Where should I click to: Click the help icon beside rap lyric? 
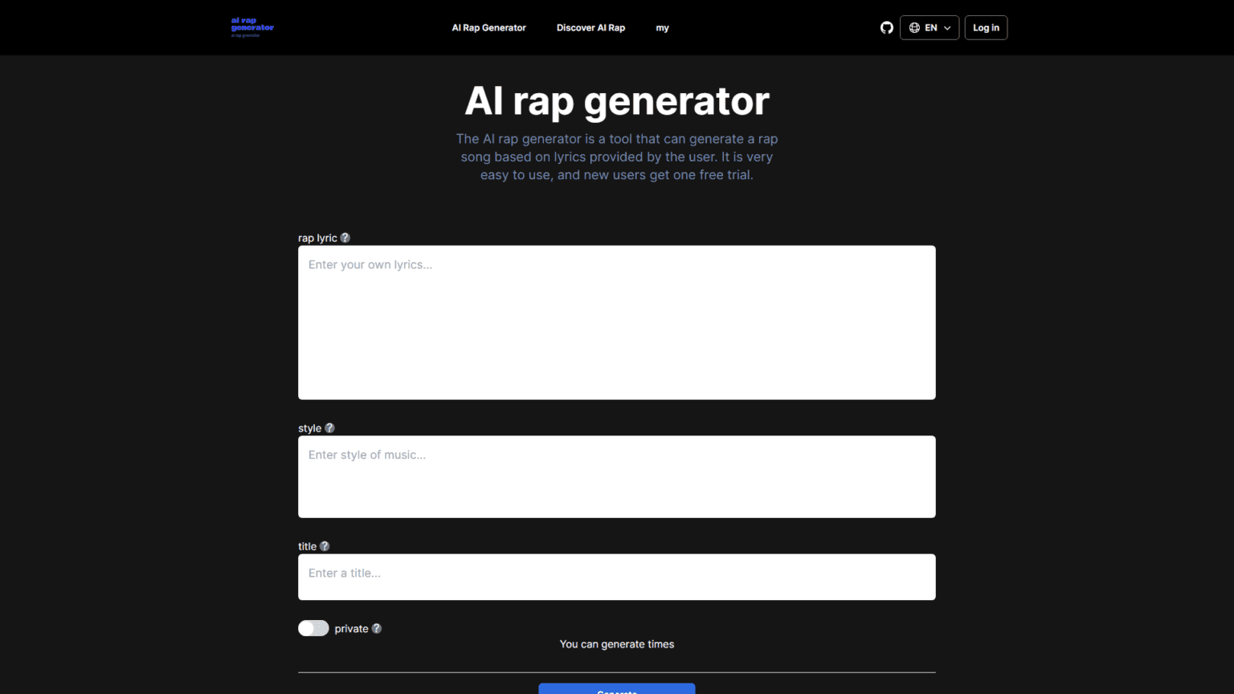(345, 238)
